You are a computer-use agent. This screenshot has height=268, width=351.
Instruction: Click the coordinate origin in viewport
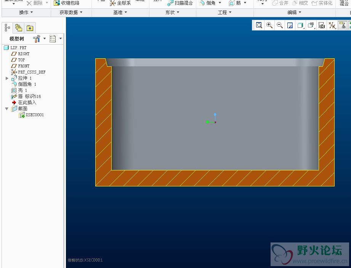215,122
